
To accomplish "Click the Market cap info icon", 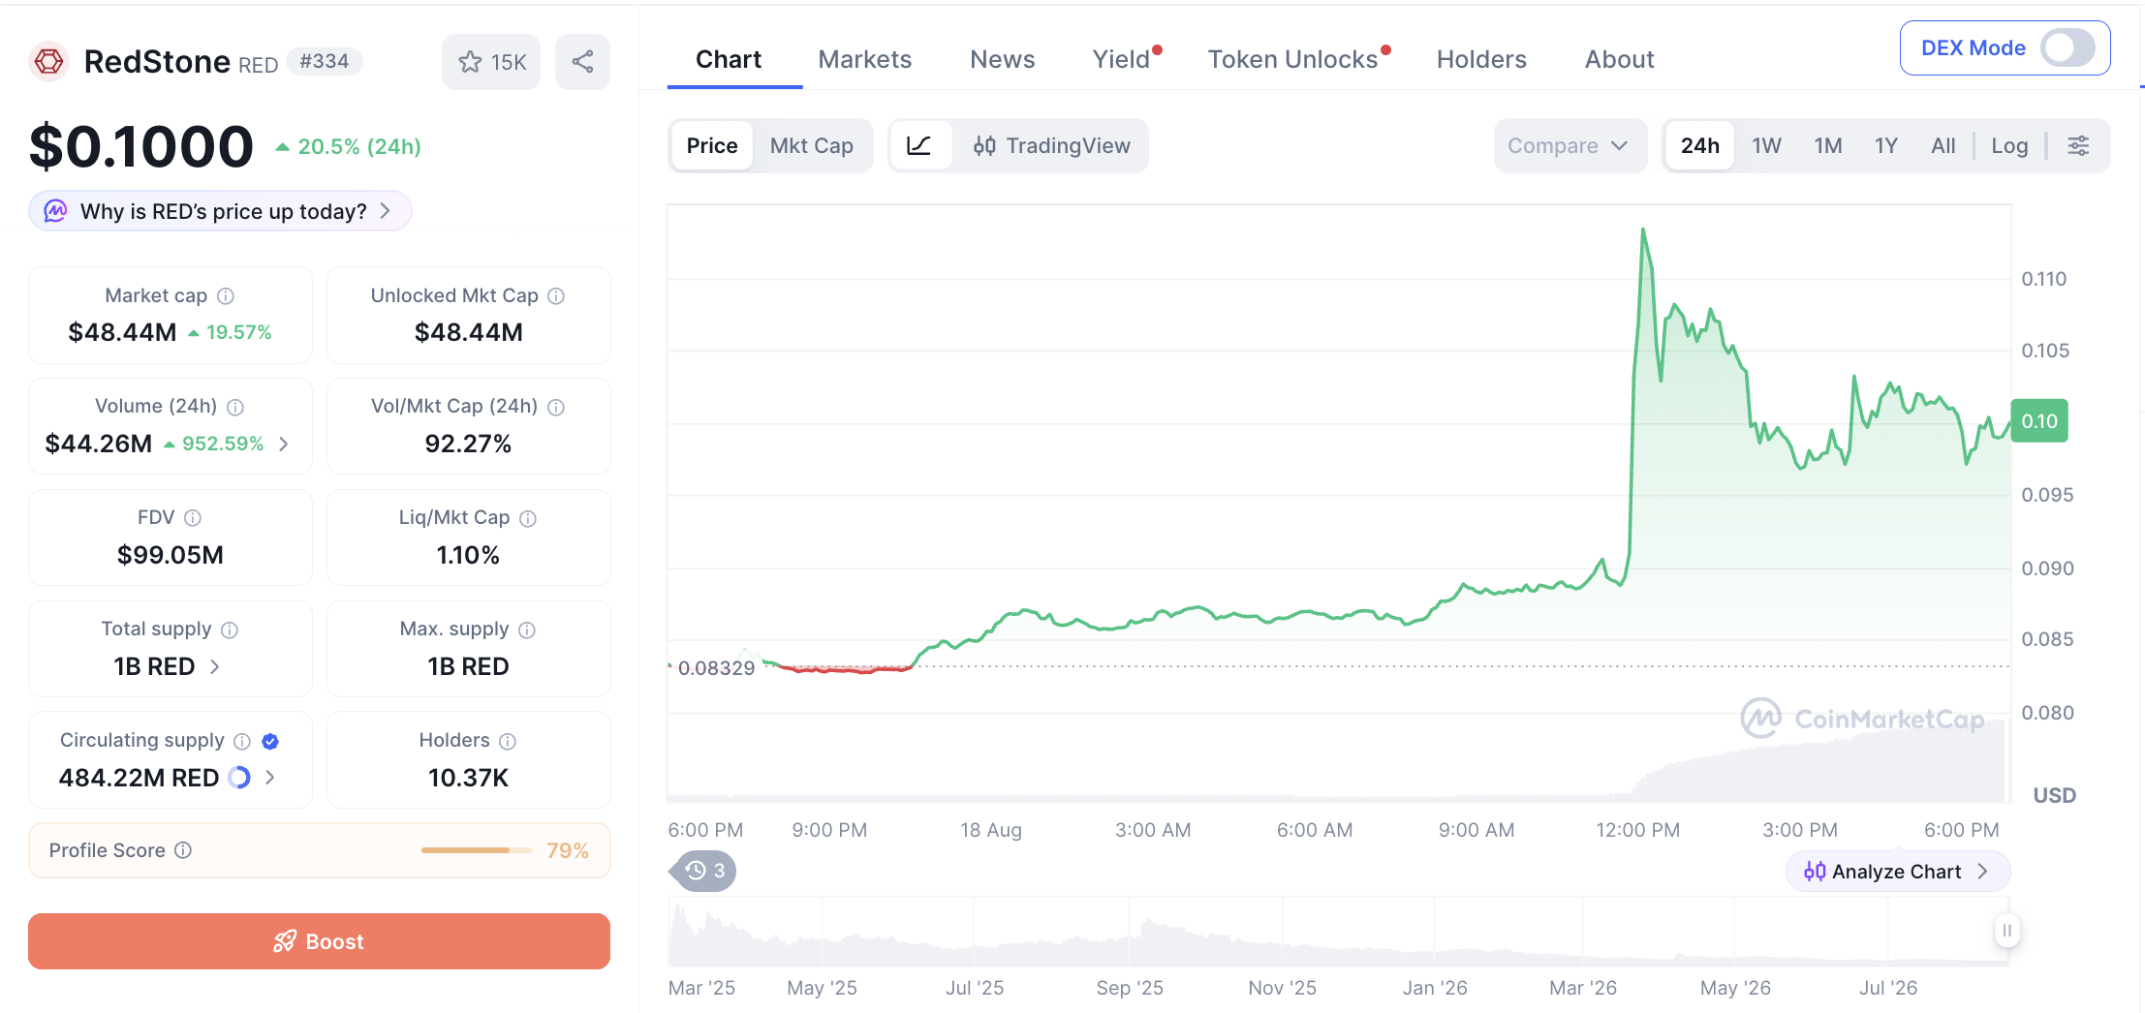I will (226, 296).
